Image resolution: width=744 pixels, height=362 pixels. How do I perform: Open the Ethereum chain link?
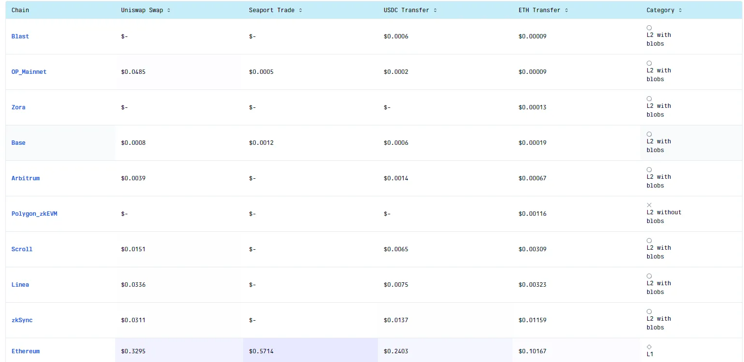[25, 351]
